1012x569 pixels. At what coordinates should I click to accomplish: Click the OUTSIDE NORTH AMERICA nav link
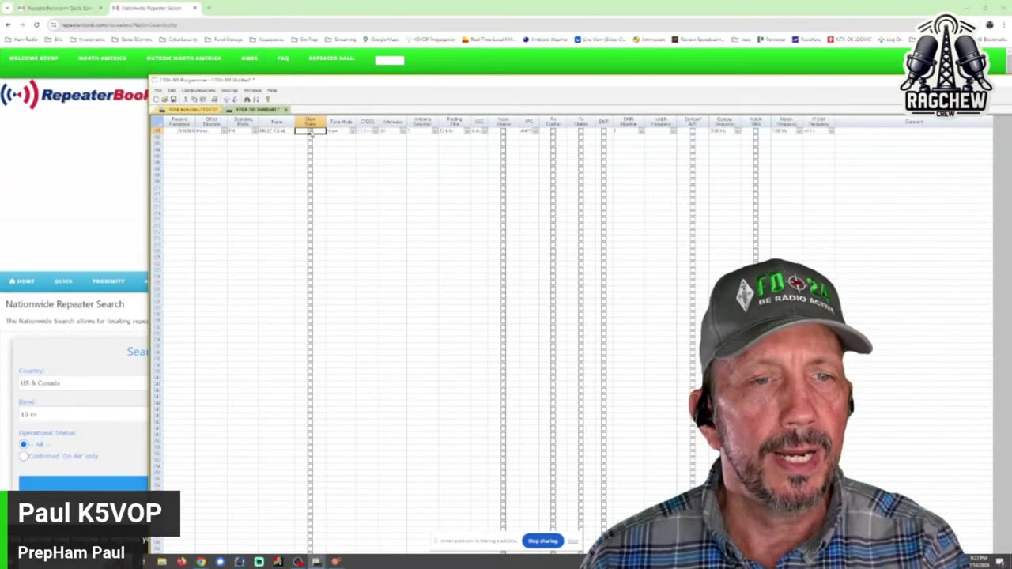[183, 58]
